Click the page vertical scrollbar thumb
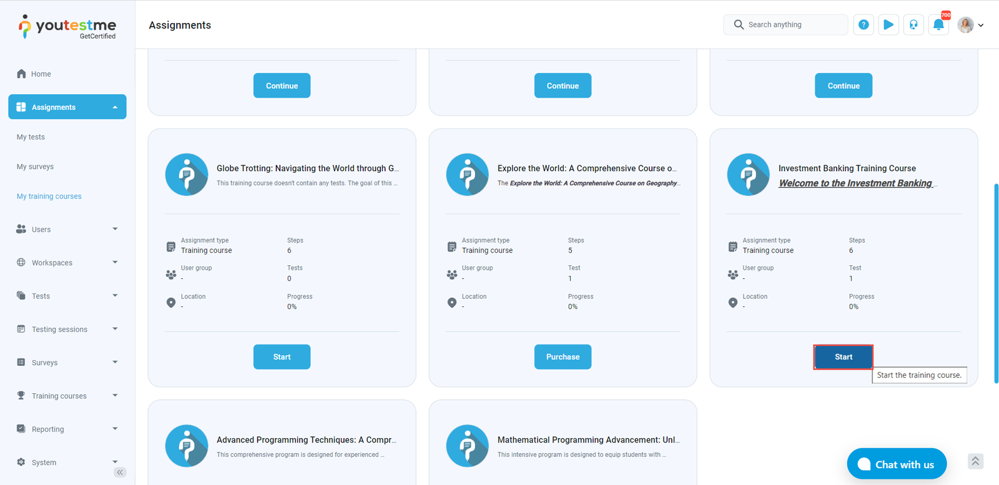The height and width of the screenshot is (485, 999). point(996,283)
